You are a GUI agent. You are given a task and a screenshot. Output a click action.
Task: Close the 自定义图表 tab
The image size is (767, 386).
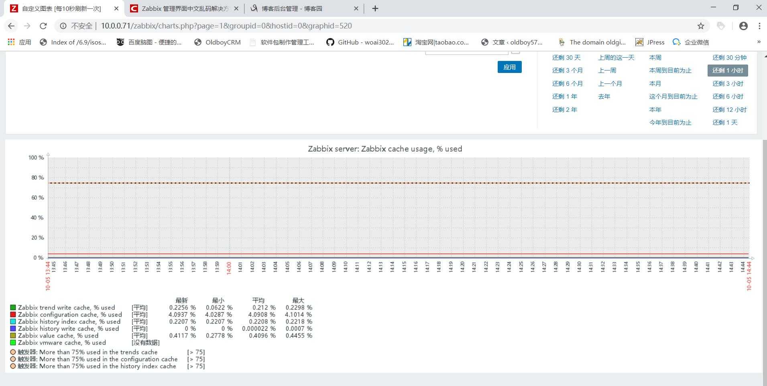tap(116, 8)
